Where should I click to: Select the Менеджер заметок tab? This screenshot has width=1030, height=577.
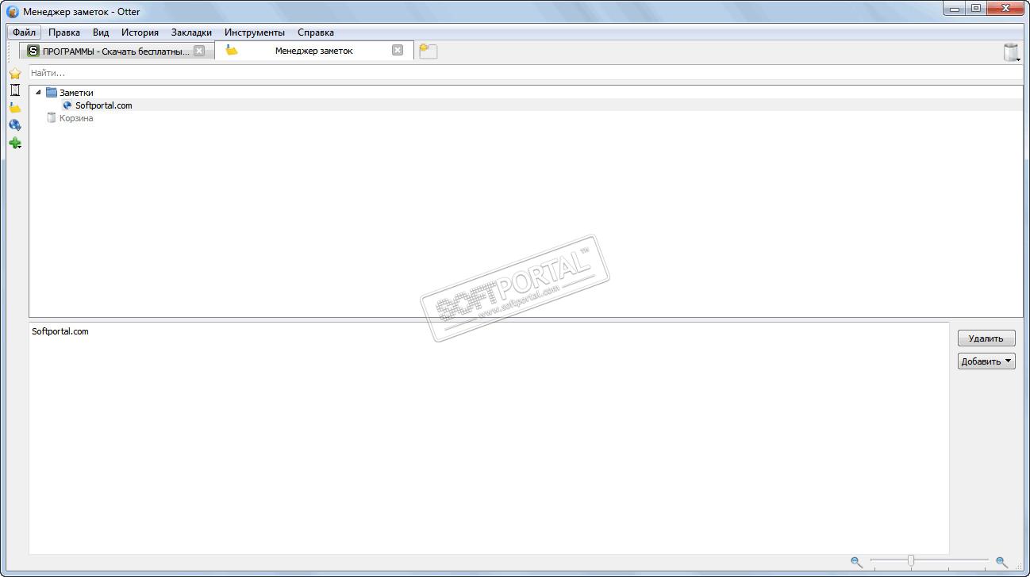pos(314,50)
